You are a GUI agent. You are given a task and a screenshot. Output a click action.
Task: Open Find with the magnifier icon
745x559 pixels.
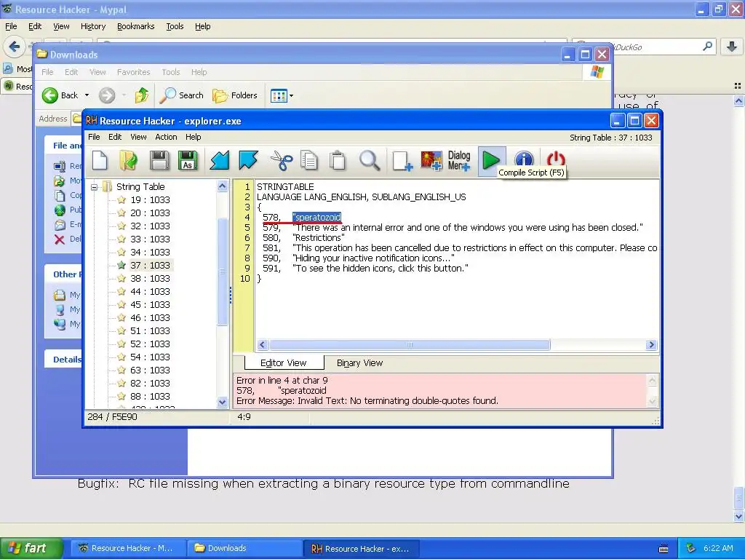369,160
